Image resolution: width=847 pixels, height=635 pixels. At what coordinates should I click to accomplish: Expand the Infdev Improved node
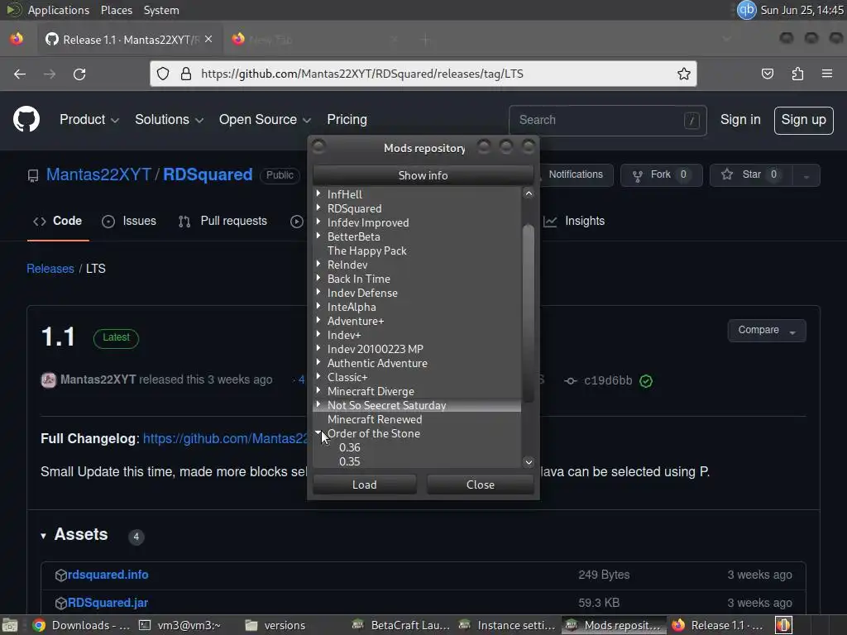pyautogui.click(x=318, y=222)
